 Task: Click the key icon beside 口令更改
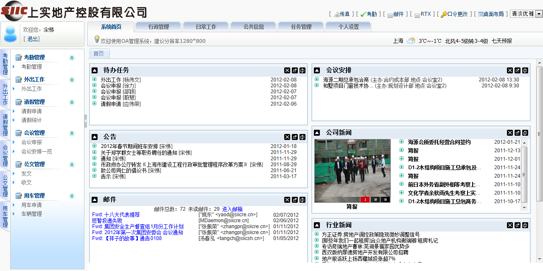[x=444, y=14]
